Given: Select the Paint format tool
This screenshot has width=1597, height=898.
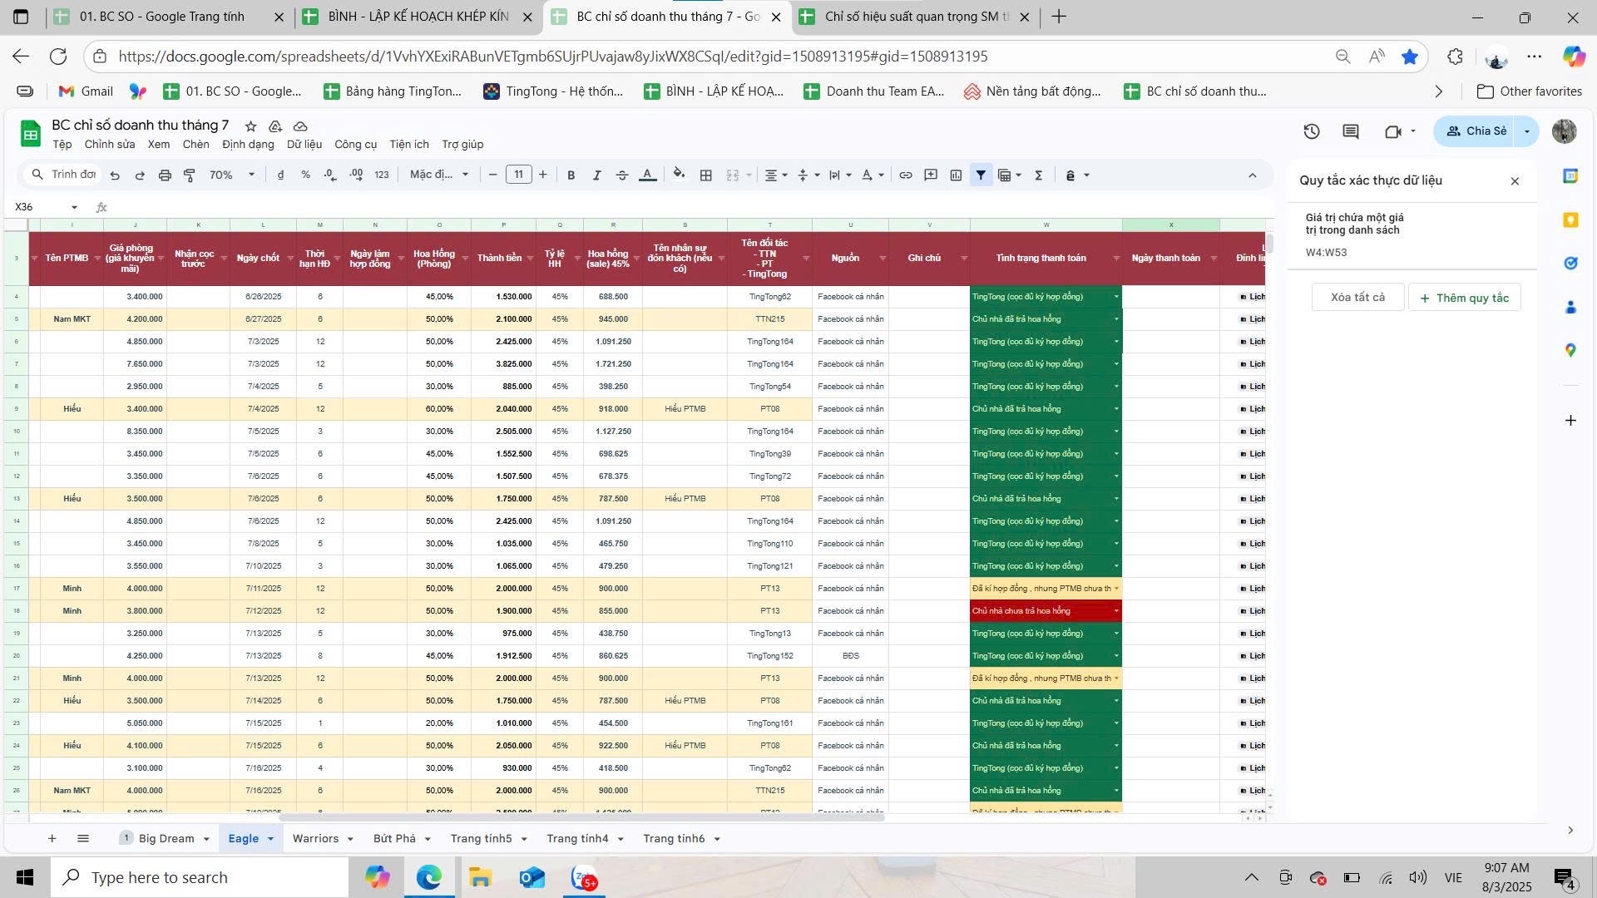Looking at the screenshot, I should (190, 175).
